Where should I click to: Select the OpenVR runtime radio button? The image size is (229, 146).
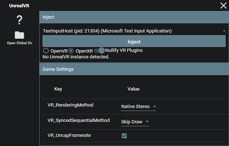pyautogui.click(x=46, y=51)
